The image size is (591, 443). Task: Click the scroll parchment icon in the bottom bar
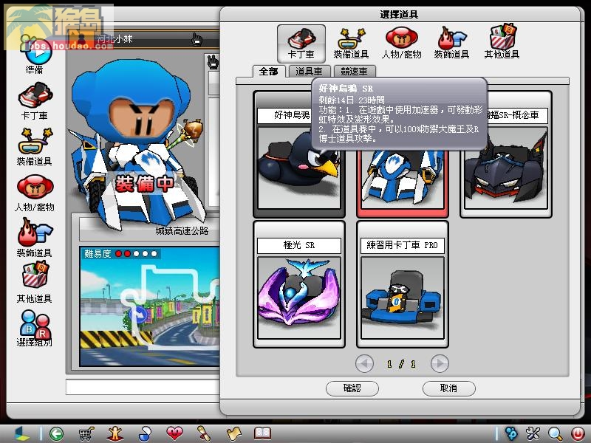tap(205, 434)
